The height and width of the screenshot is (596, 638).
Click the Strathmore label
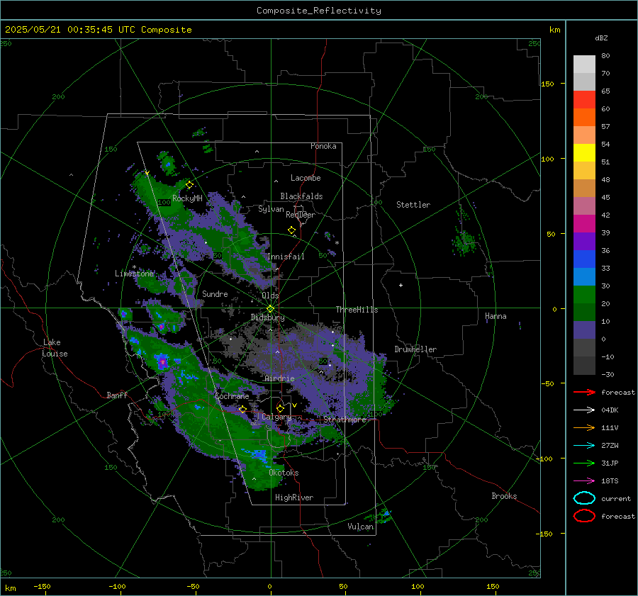345,420
